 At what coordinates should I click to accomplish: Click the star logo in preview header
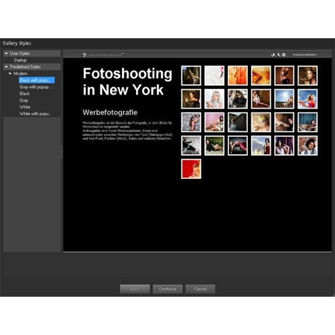(84, 54)
